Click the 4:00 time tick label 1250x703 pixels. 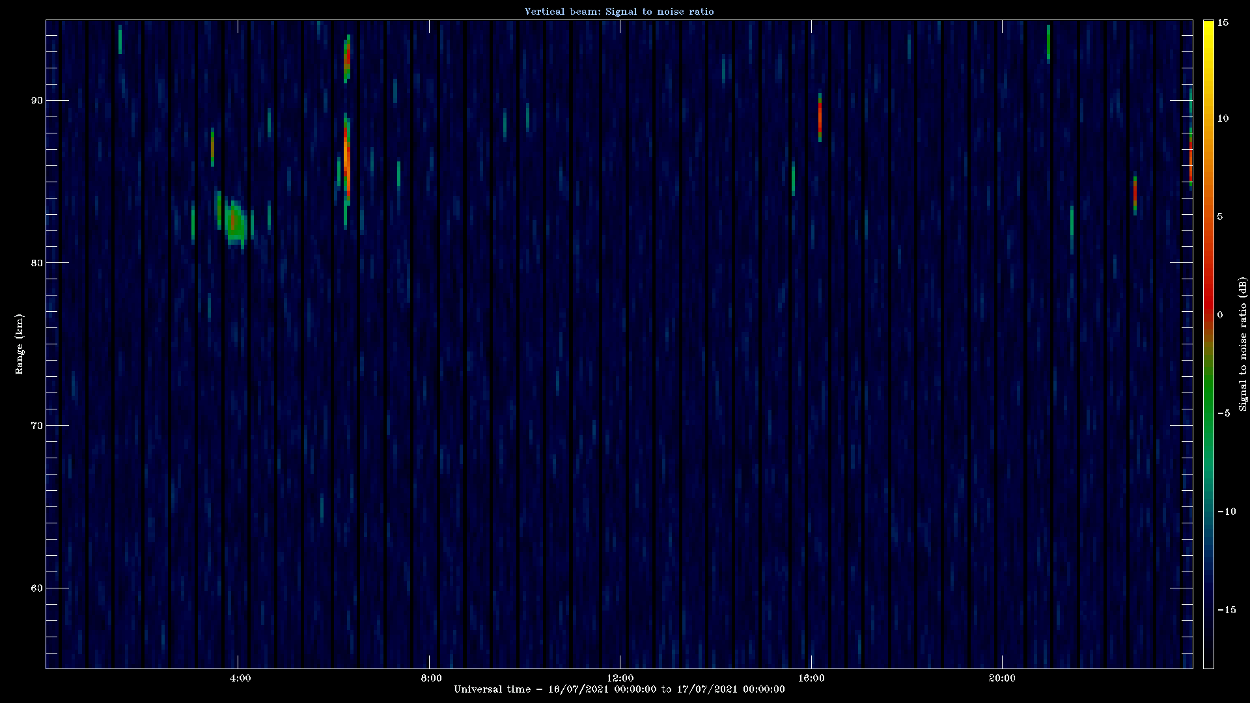tap(240, 678)
